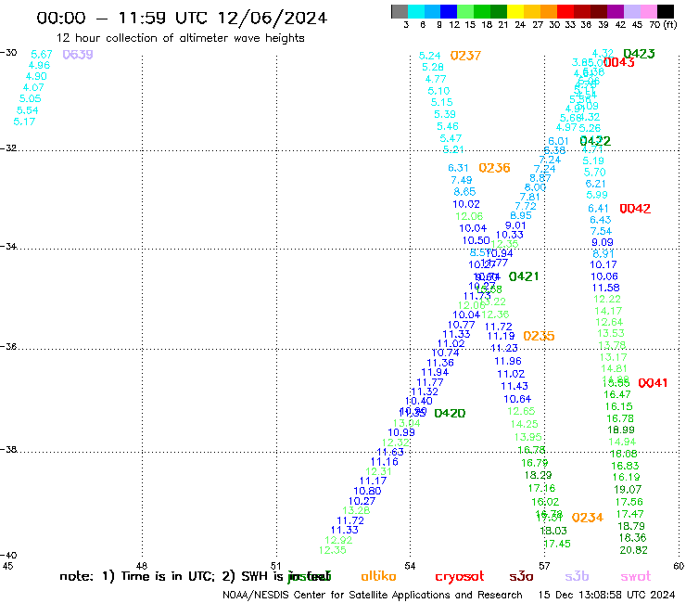The image size is (686, 603).
Task: Select the green pass time label 0423
Action: click(639, 54)
